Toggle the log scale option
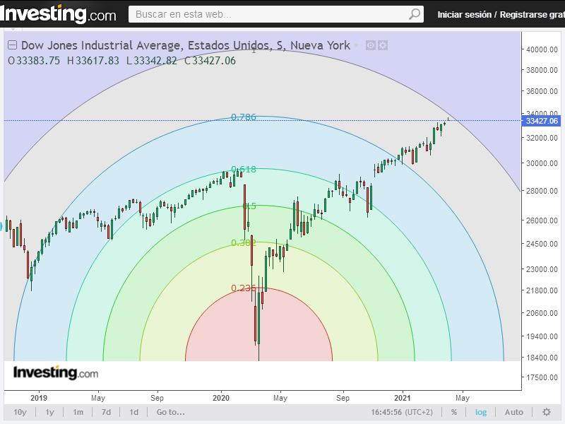Image resolution: width=565 pixels, height=424 pixels. [481, 412]
